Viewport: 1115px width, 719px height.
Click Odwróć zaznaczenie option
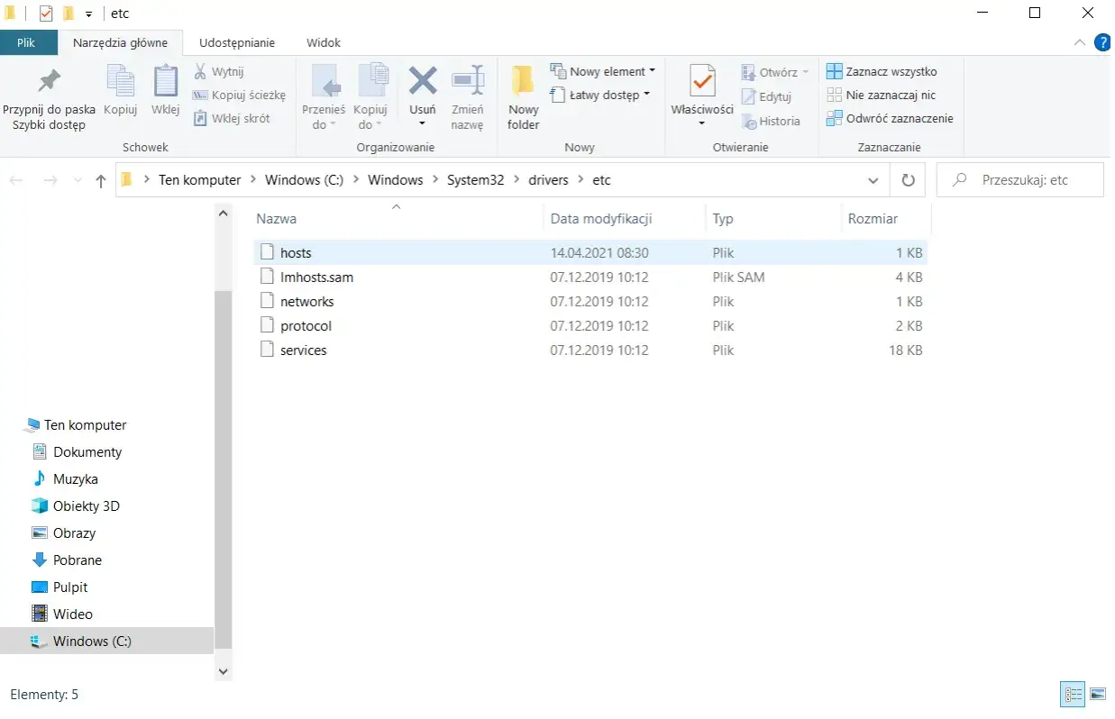click(x=890, y=118)
